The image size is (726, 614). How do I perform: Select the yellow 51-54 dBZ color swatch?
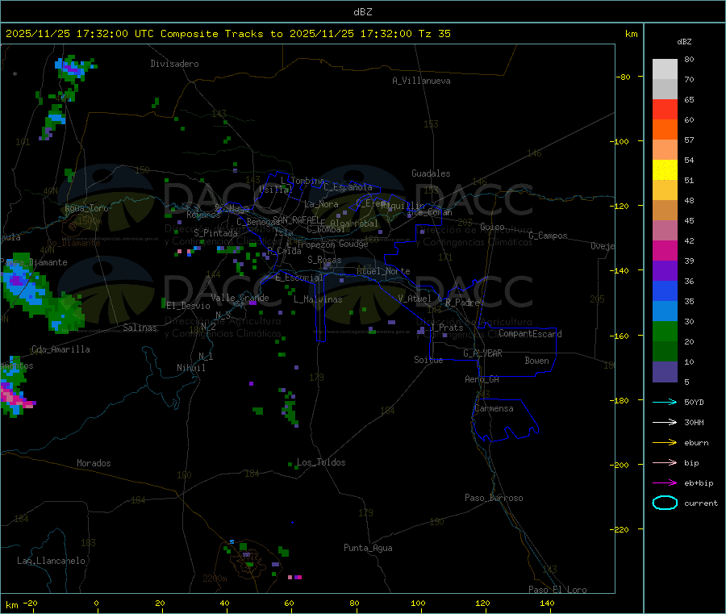pyautogui.click(x=665, y=170)
